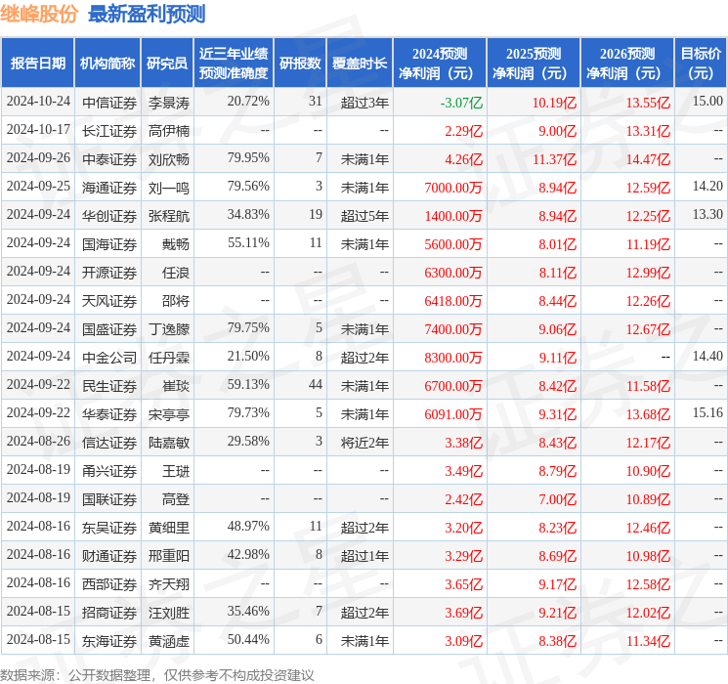728x684 pixels.
Task: Click the 12.02亿 forecast value
Action: tap(648, 613)
